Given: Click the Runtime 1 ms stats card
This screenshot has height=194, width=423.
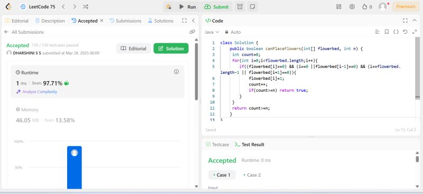Looking at the screenshot, I should click(x=97, y=81).
